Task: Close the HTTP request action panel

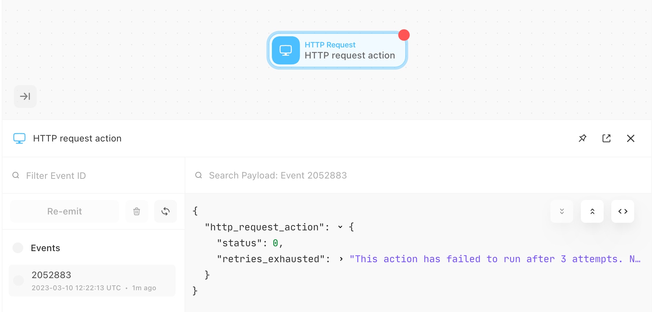Action: pos(631,138)
